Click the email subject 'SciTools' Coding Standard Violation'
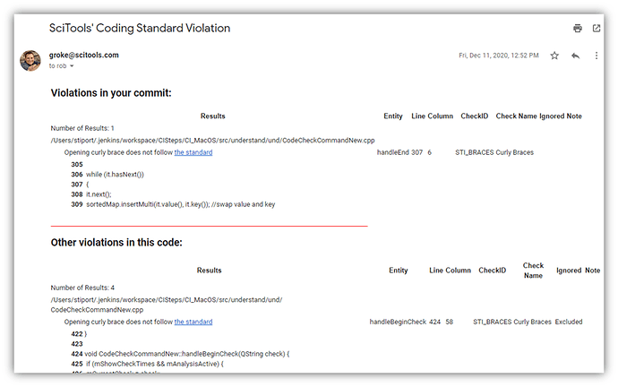The width and height of the screenshot is (618, 387). tap(140, 28)
